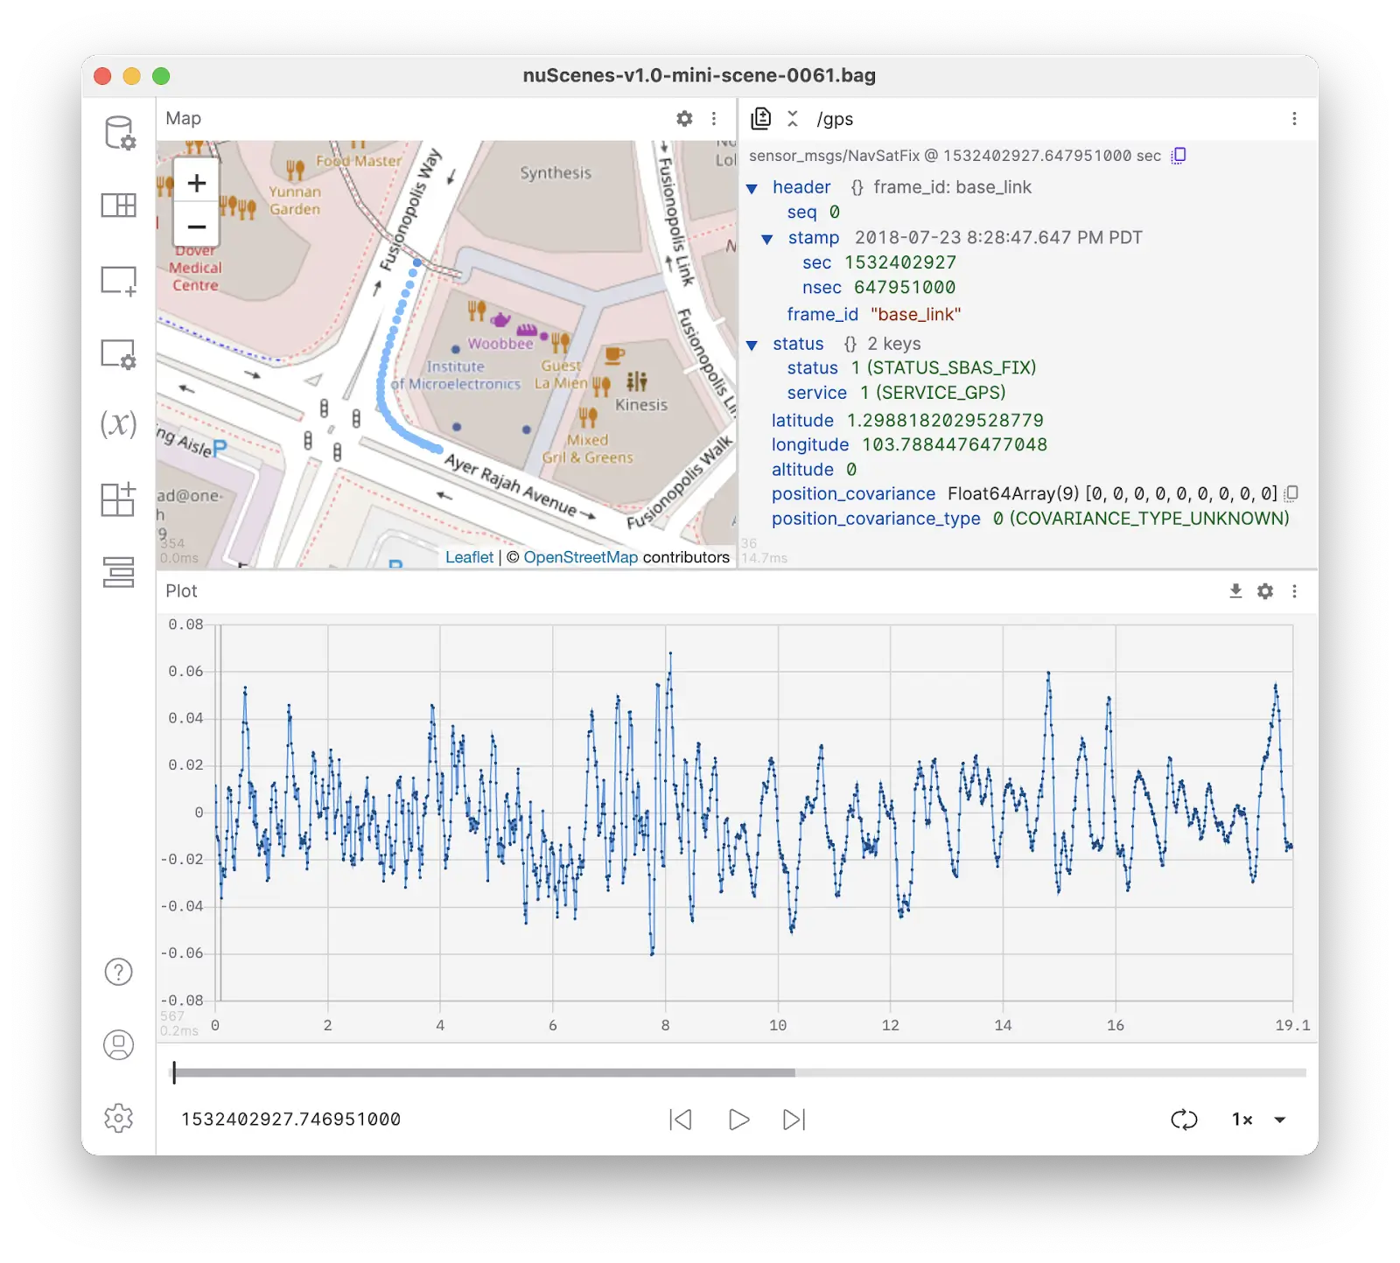Toggle expand-all icon beside /gps topic
The image size is (1400, 1263).
coord(793,119)
